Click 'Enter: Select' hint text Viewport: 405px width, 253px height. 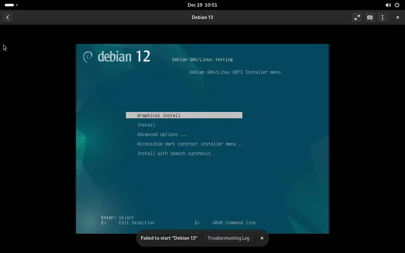[x=118, y=218]
